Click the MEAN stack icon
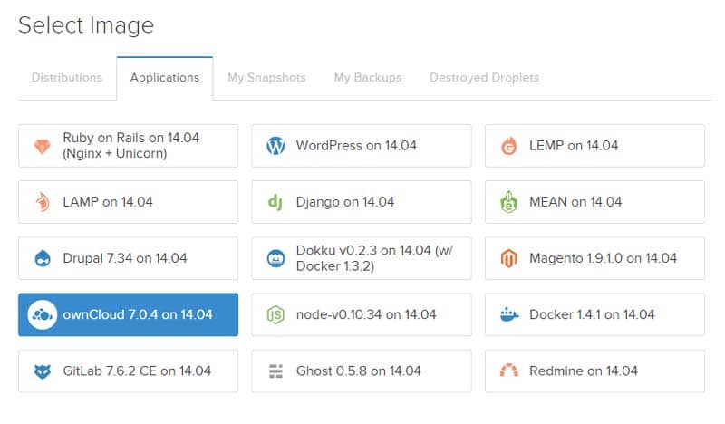This screenshot has height=424, width=725. [x=508, y=202]
